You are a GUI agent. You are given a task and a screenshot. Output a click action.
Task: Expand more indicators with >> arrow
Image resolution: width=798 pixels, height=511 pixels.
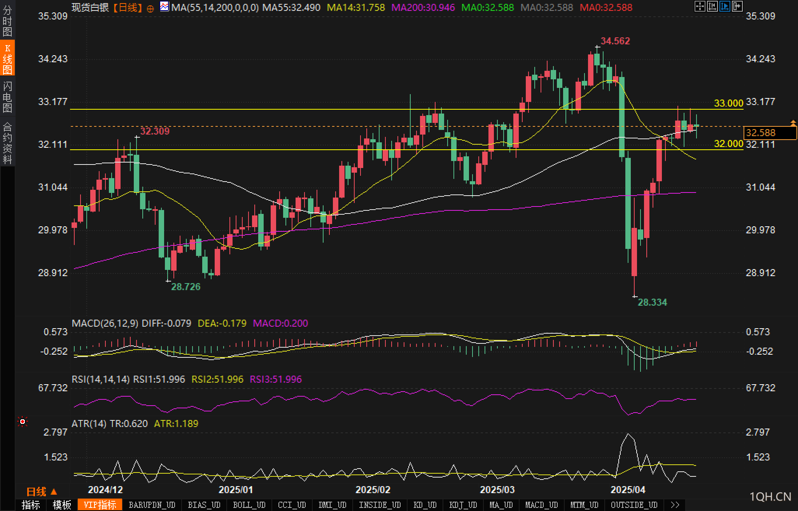(x=675, y=505)
